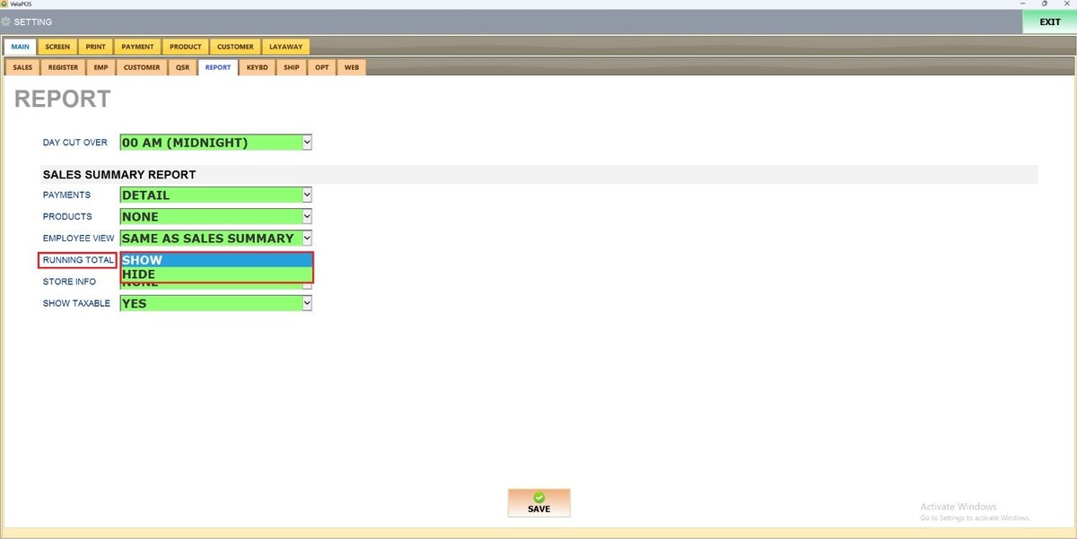Click the SAVE button
1077x539 pixels.
tap(538, 503)
